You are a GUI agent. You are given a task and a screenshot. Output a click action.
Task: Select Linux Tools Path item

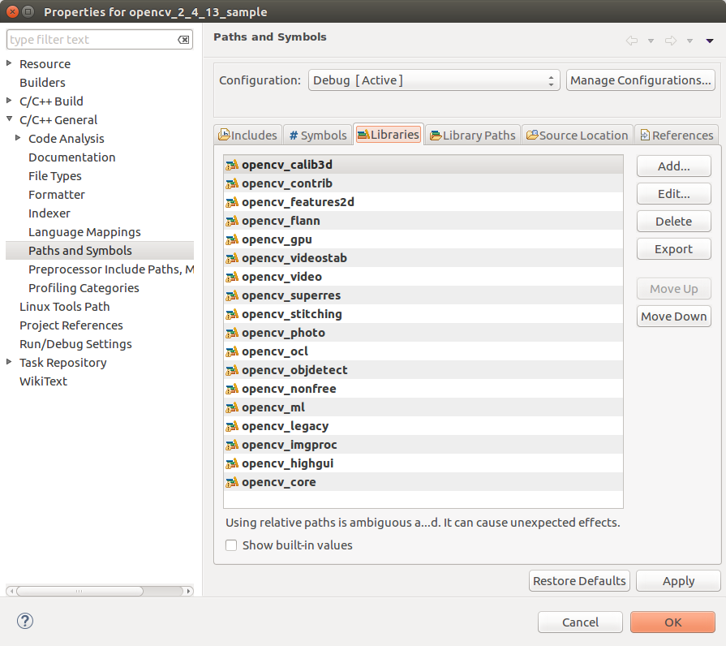pos(64,307)
